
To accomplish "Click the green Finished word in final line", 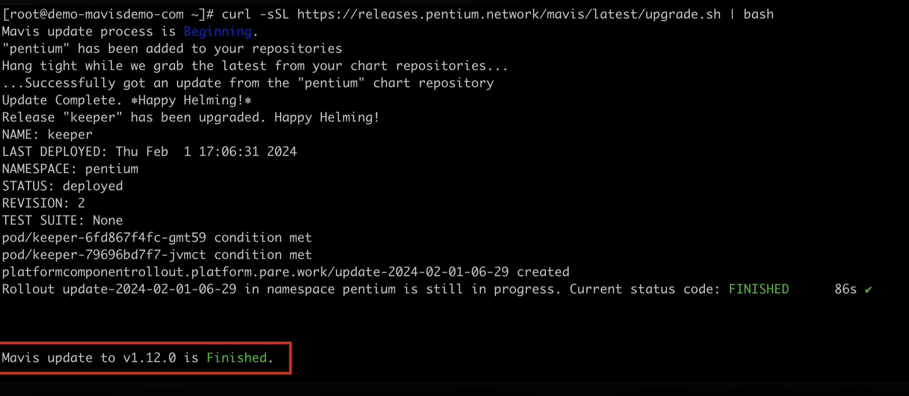I will 236,358.
